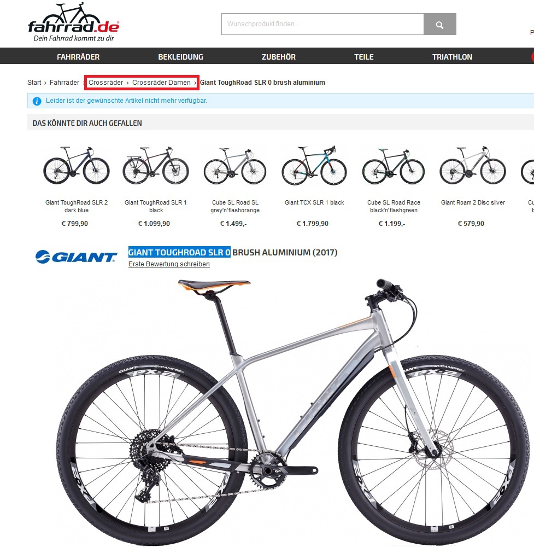Click Erste Bewertung schreiben link
The width and height of the screenshot is (534, 553).
169,264
